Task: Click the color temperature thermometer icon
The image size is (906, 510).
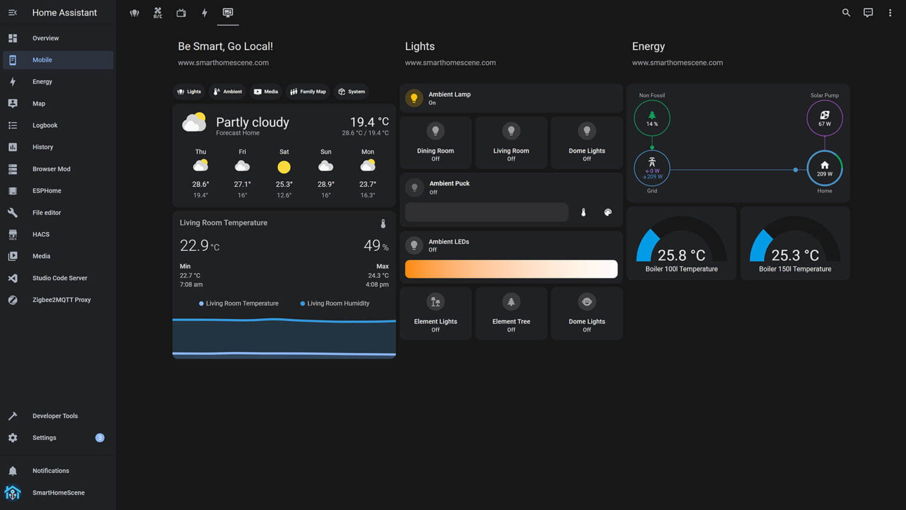Action: (583, 212)
